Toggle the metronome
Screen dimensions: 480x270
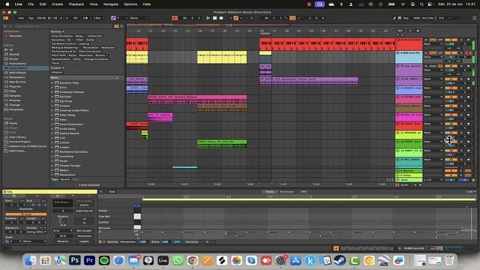click(x=85, y=18)
